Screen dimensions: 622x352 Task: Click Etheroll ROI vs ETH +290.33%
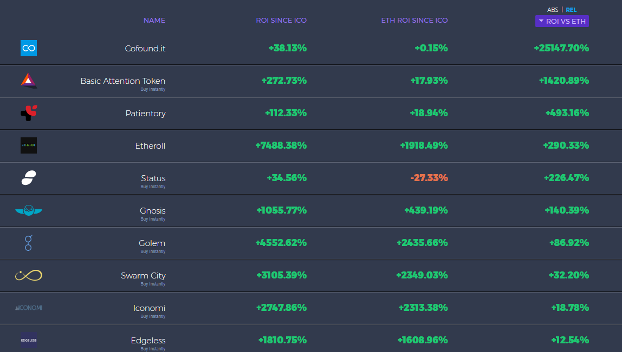(x=566, y=145)
